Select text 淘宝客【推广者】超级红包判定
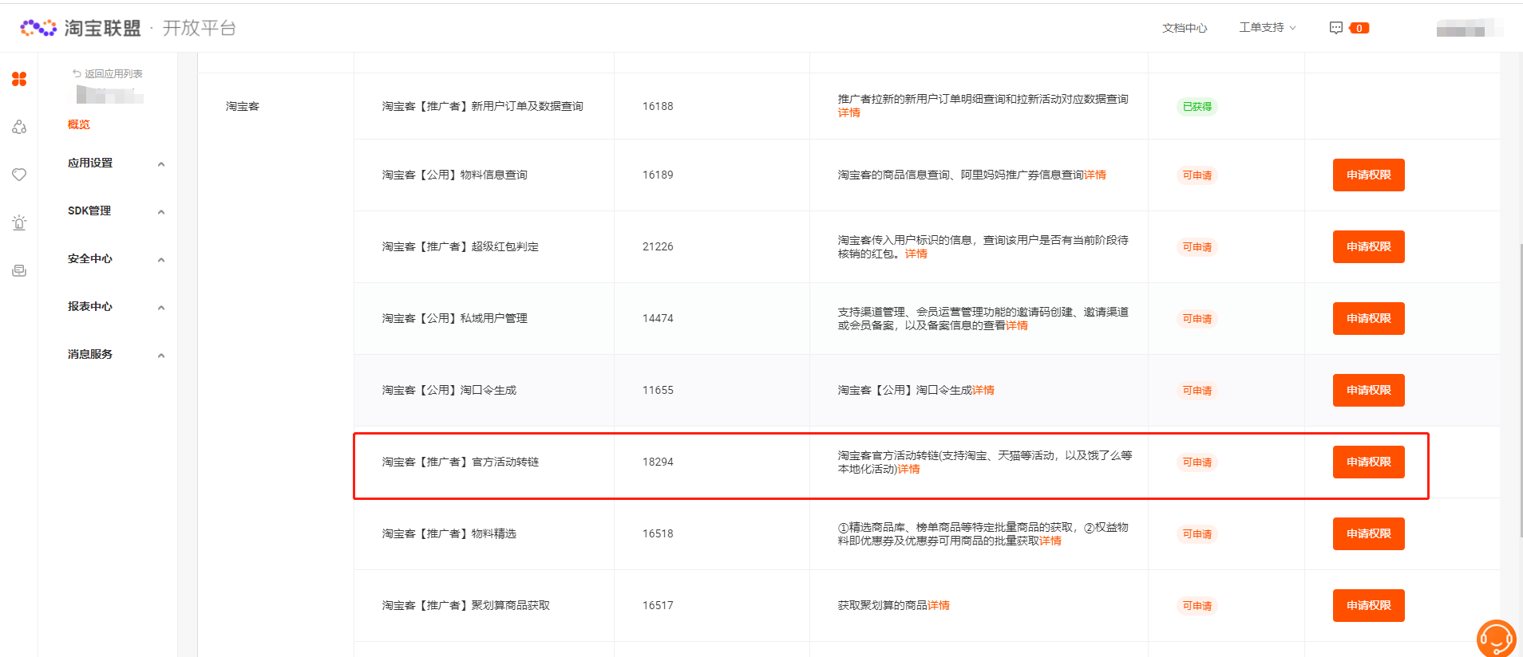Viewport: 1523px width, 657px height. click(461, 246)
